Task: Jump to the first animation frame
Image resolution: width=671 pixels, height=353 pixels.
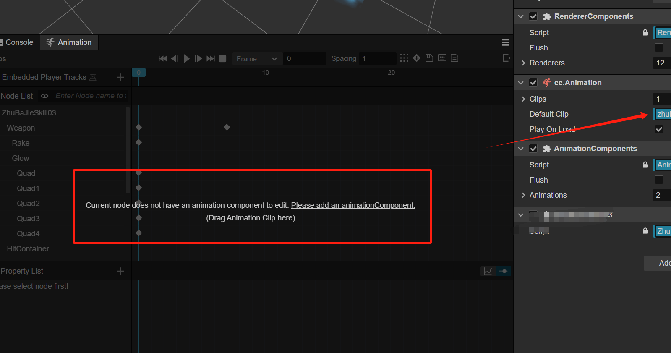Action: tap(163, 59)
